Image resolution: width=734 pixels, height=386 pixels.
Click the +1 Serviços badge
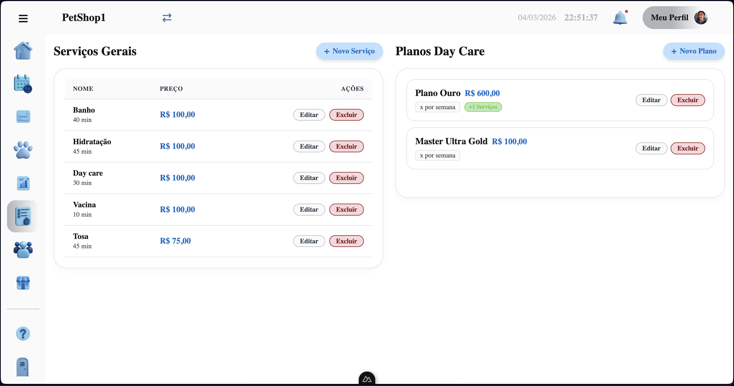pos(483,107)
